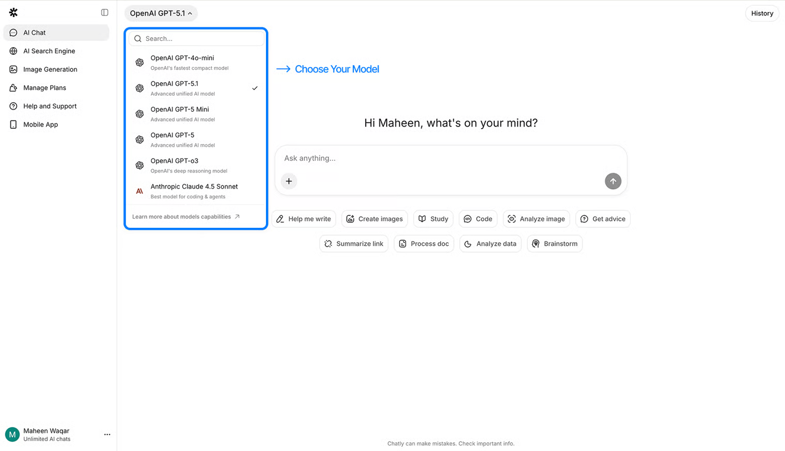The width and height of the screenshot is (785, 451).
Task: Select the Help me write suggestion
Action: (x=304, y=219)
